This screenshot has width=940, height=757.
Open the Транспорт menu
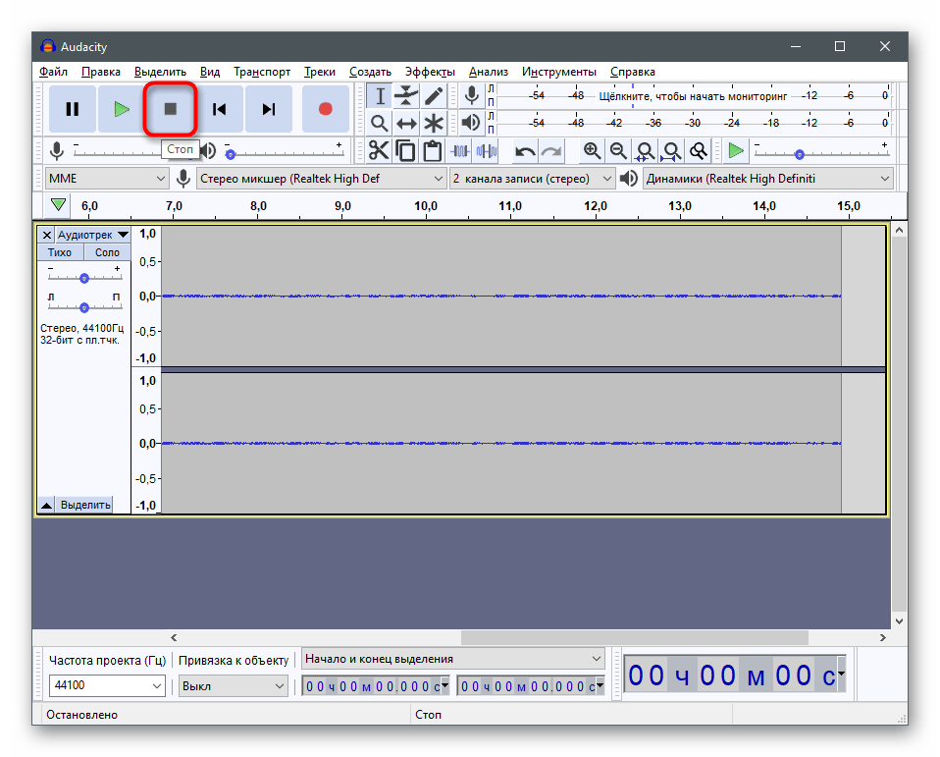(x=262, y=72)
